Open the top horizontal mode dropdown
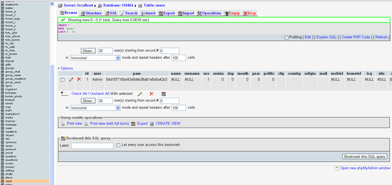This screenshot has width=392, height=185. pyautogui.click(x=95, y=58)
